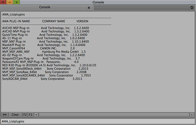Click the MVP_MSP_ARRI_MXF row
The height and width of the screenshot is (125, 196).
(x=44, y=52)
